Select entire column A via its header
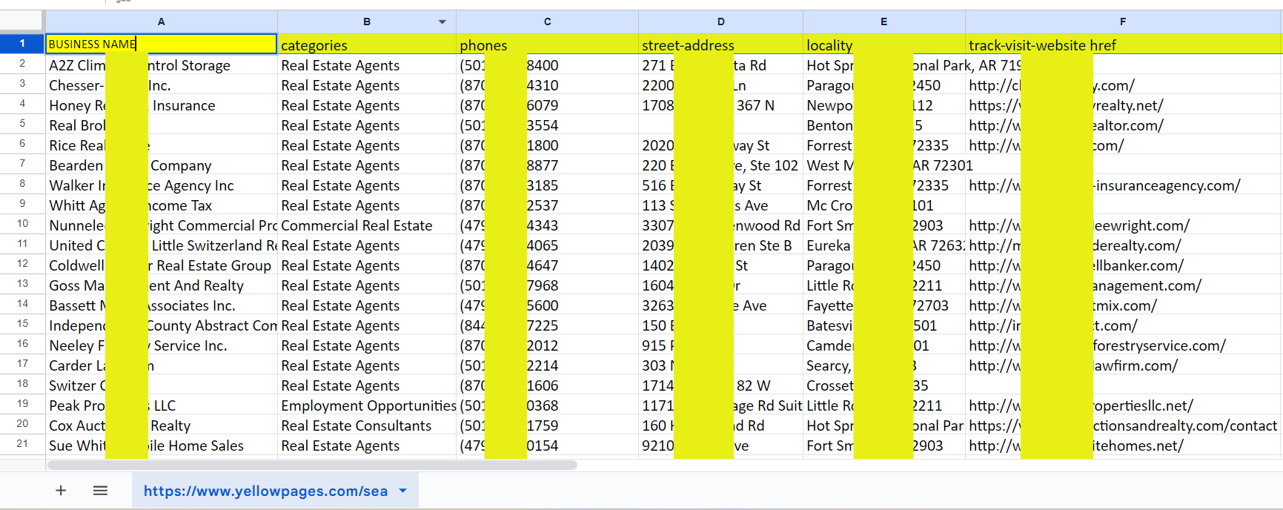This screenshot has width=1283, height=510. 161,22
